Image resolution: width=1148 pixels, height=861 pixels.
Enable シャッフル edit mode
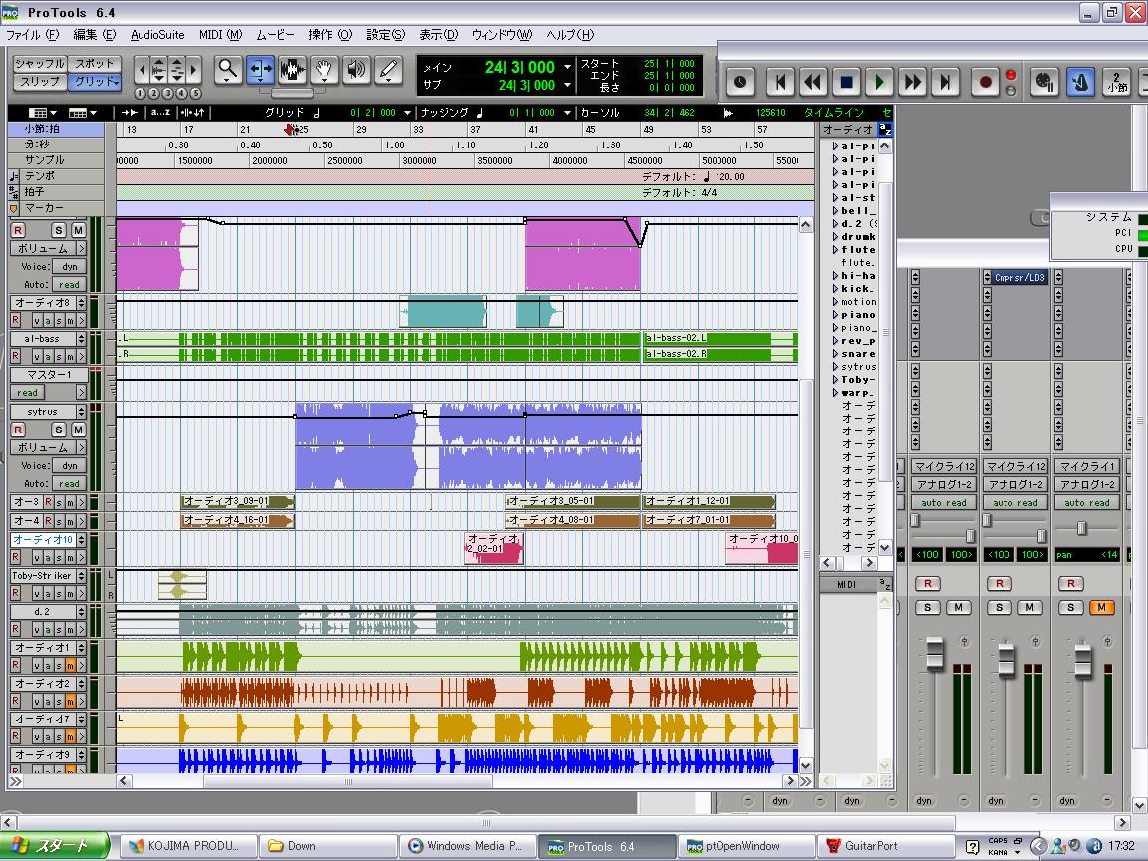tap(40, 64)
